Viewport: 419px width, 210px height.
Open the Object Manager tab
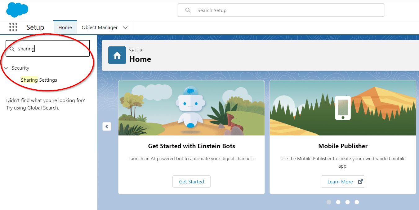point(100,28)
